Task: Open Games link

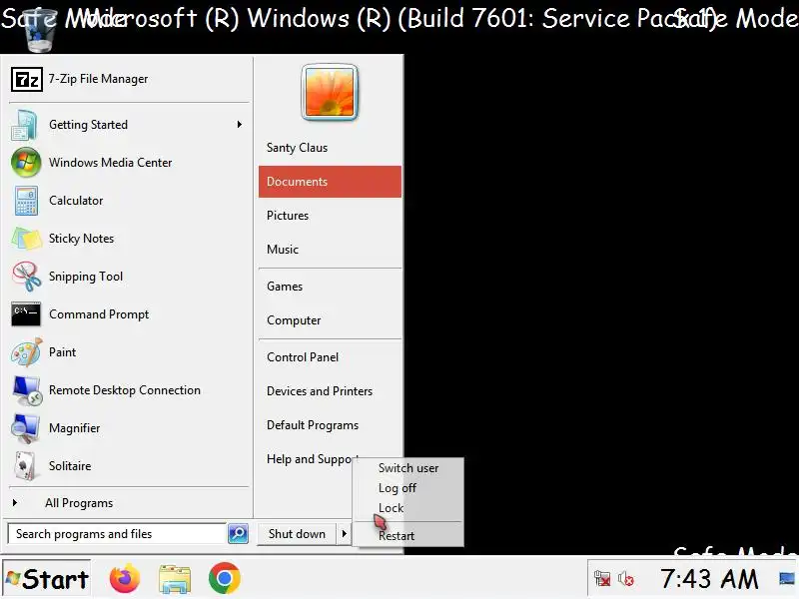Action: tap(330, 287)
